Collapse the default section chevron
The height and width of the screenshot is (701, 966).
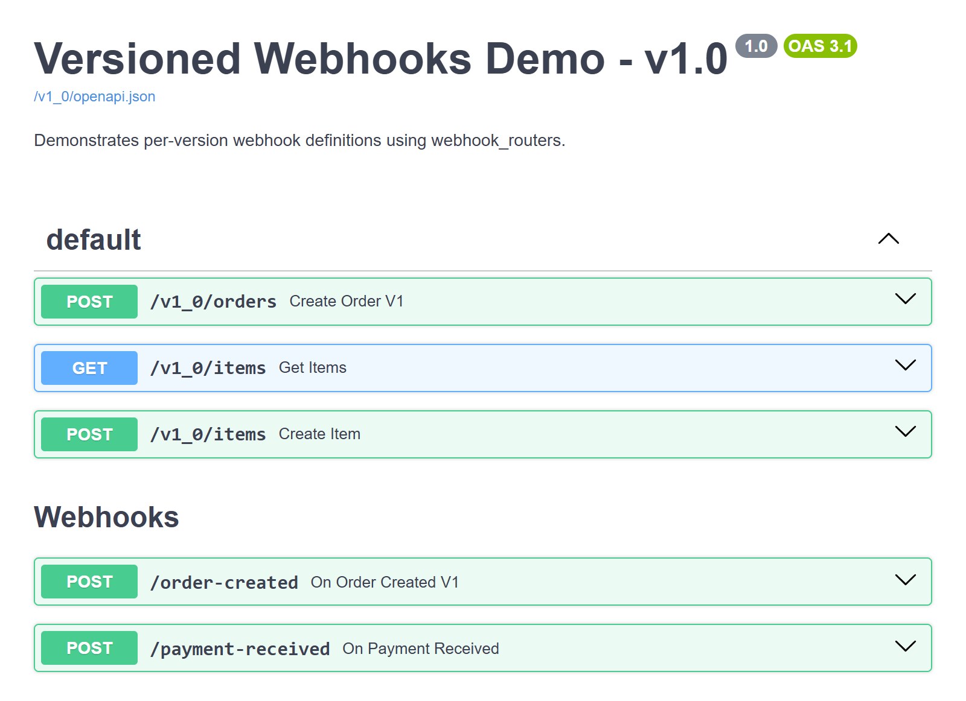[x=888, y=239]
